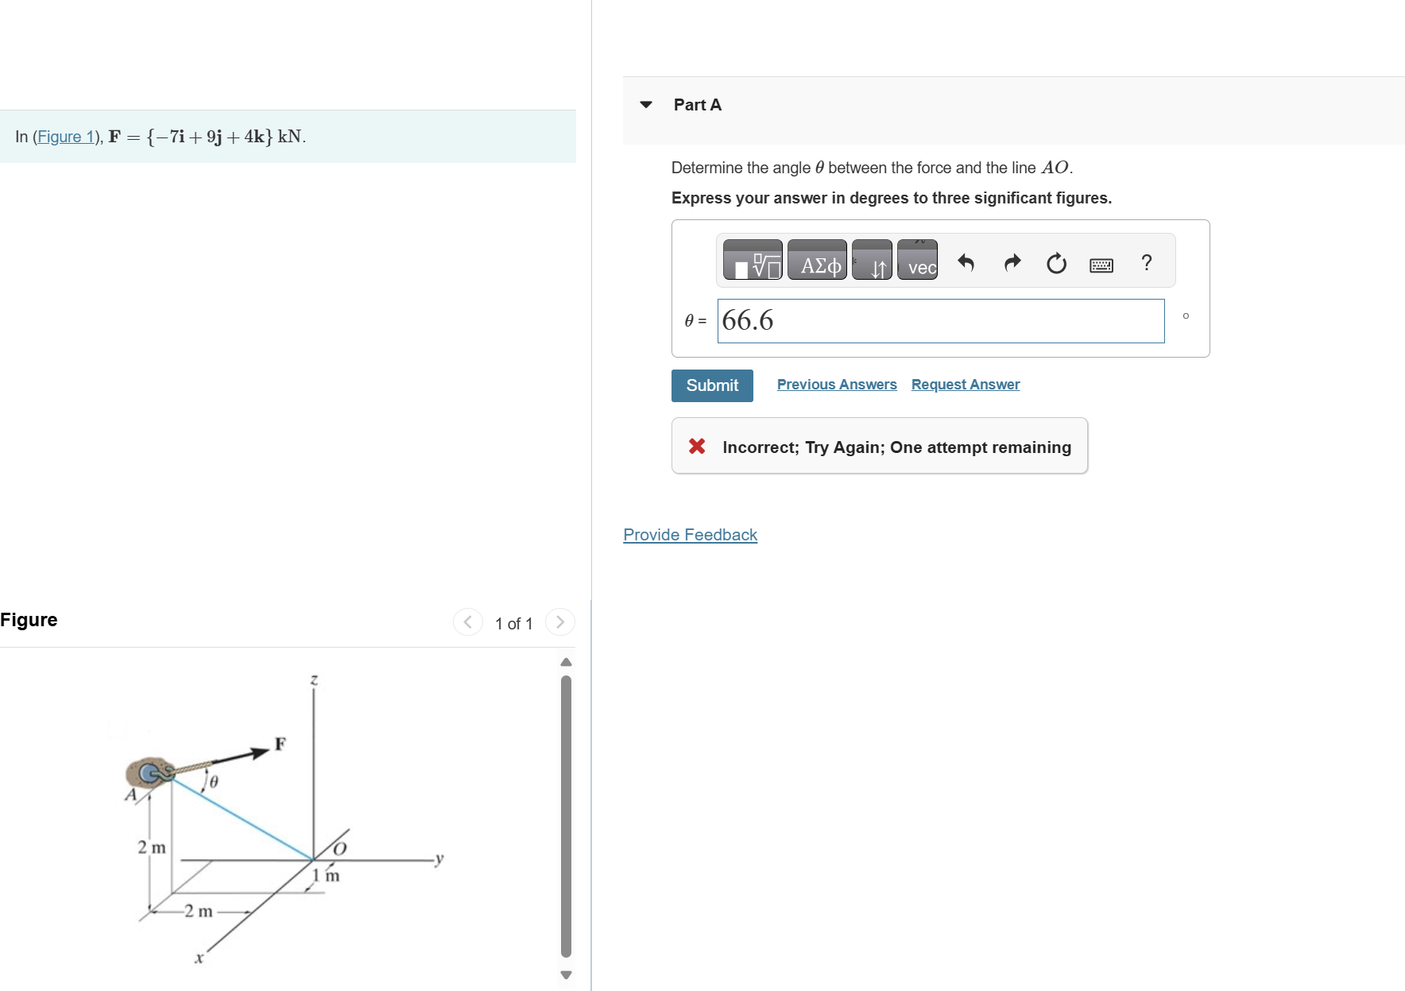The image size is (1405, 991).
Task: Open the Figure 1 hyperlink
Action: tap(66, 136)
